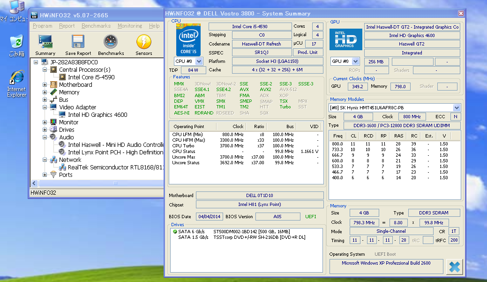Click the green SATA 6 Gb/s status icon

[x=175, y=232]
